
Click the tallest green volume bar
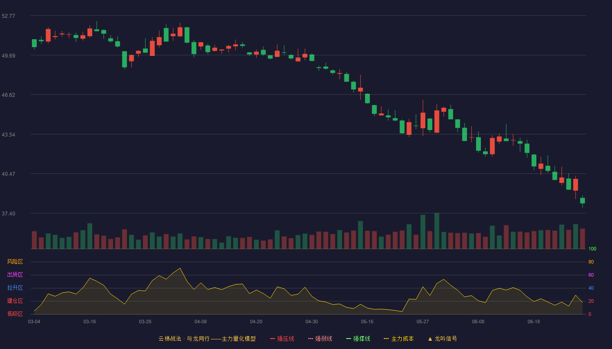[x=437, y=231]
